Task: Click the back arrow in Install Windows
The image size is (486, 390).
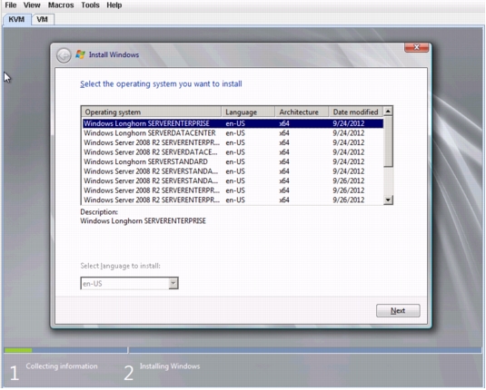Action: click(x=64, y=55)
